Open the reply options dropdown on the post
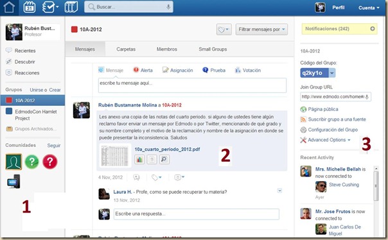 [179, 177]
